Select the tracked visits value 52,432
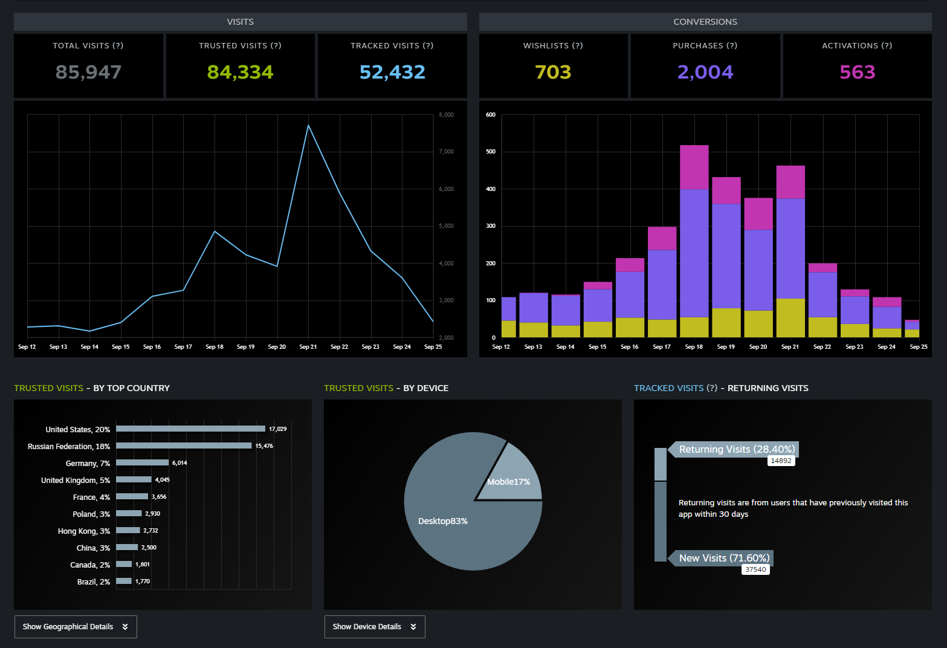 pyautogui.click(x=392, y=73)
